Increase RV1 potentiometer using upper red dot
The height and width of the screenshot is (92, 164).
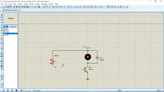coord(51,60)
